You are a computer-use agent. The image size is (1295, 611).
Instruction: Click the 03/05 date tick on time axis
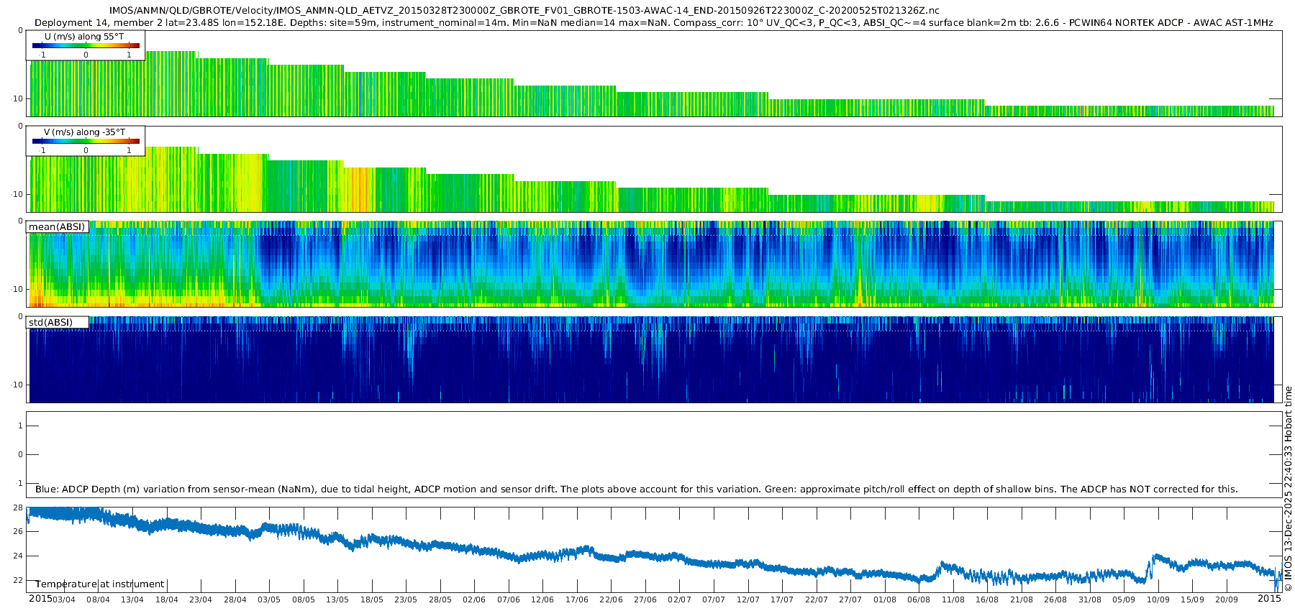tap(269, 600)
